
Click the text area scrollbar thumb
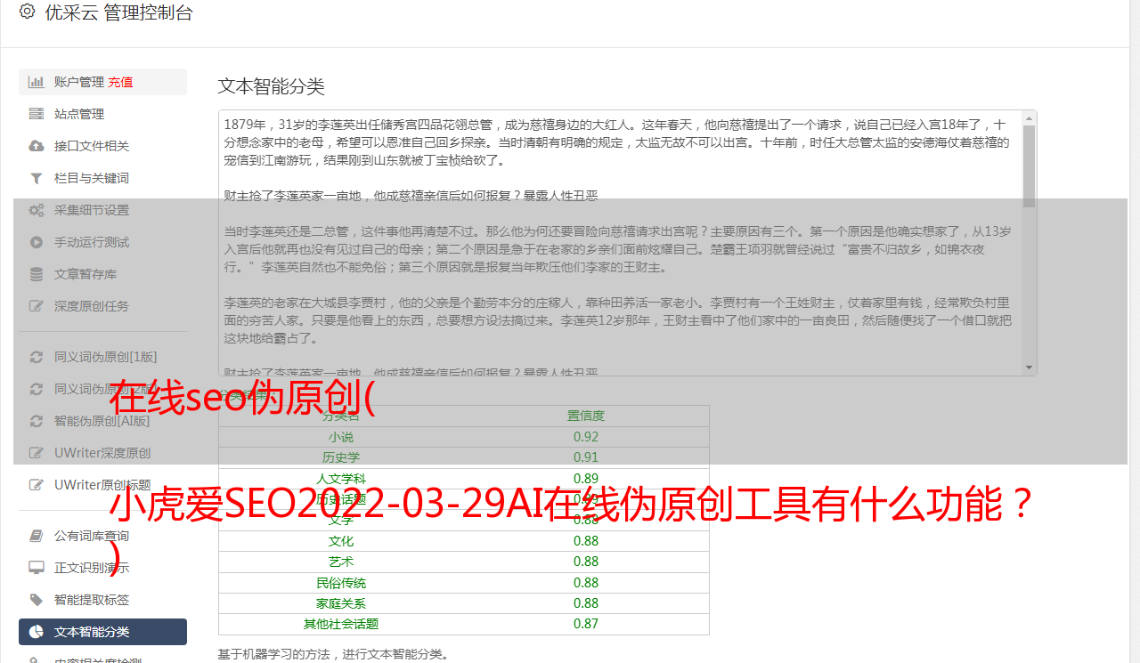[1030, 166]
